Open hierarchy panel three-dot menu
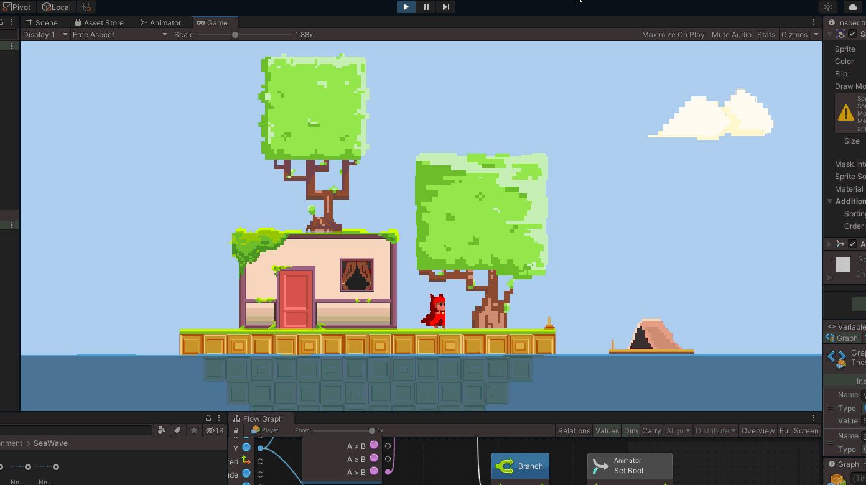Image resolution: width=866 pixels, height=485 pixels. pos(11,22)
